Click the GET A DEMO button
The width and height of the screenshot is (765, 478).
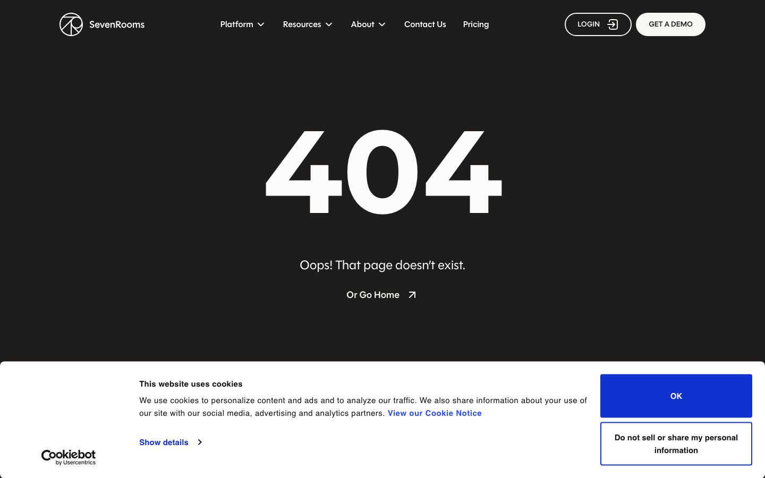coord(670,24)
